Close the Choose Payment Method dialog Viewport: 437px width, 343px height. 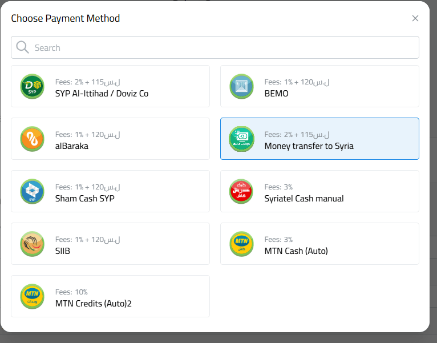coord(415,18)
